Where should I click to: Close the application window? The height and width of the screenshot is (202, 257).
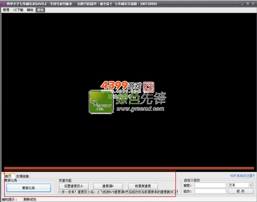[253, 4]
